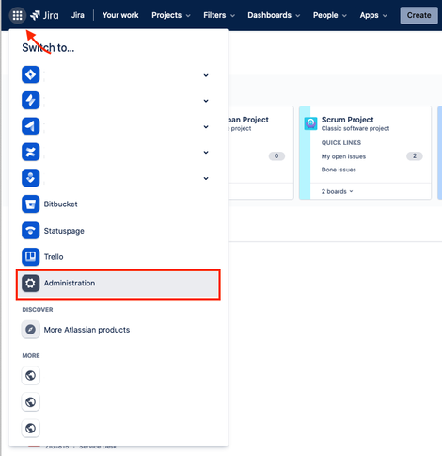Screen dimensions: 442x456
Task: Click the first globe icon under MORE
Action: (31, 375)
